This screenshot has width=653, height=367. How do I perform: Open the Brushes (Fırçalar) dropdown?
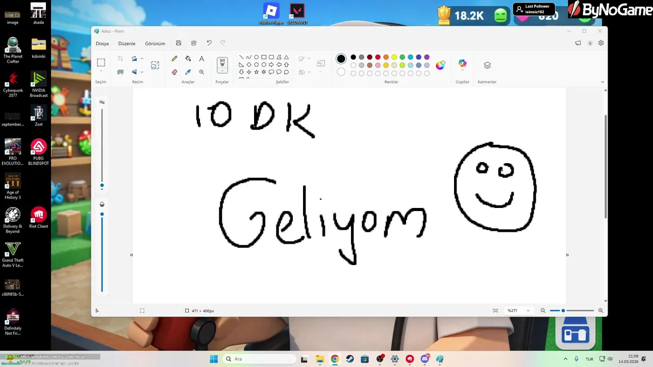click(x=222, y=71)
